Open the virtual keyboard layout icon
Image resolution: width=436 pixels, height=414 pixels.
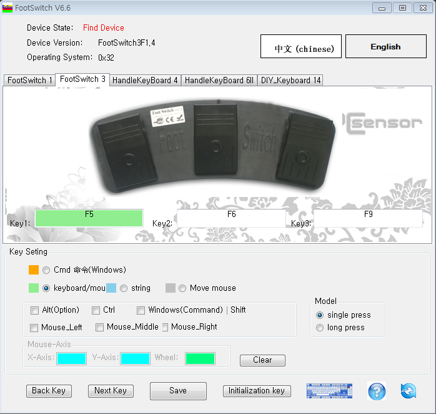click(329, 391)
